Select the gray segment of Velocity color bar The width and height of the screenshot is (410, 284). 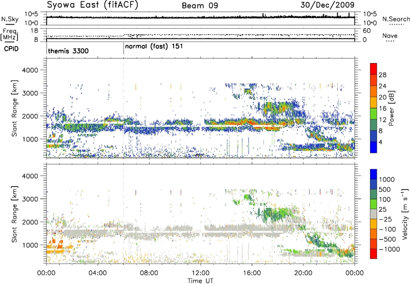[374, 214]
